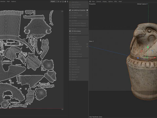
Task: Open the Textures menu in UV editor
Action: (x=13, y=2)
